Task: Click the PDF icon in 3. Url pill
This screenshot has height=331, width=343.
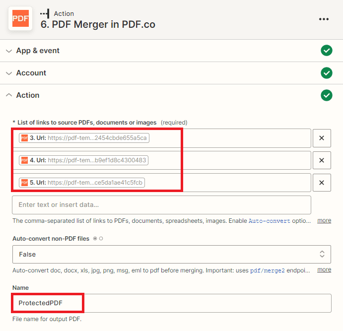Action: click(x=24, y=138)
